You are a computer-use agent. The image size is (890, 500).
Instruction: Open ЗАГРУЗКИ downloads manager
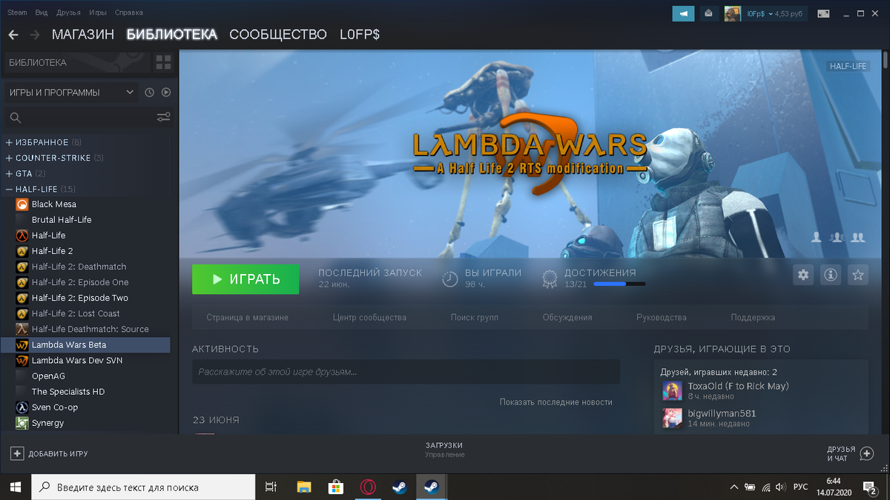445,449
